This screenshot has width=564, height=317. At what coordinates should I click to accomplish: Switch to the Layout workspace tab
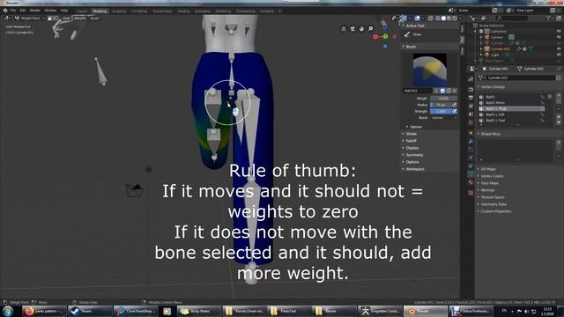coord(82,11)
